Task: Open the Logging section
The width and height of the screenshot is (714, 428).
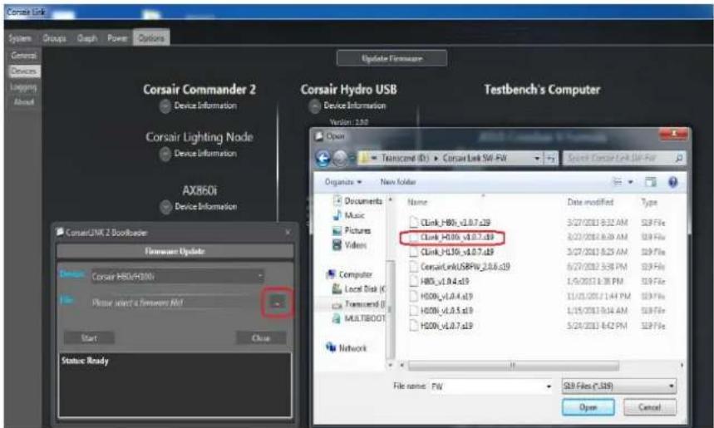Action: click(x=23, y=86)
